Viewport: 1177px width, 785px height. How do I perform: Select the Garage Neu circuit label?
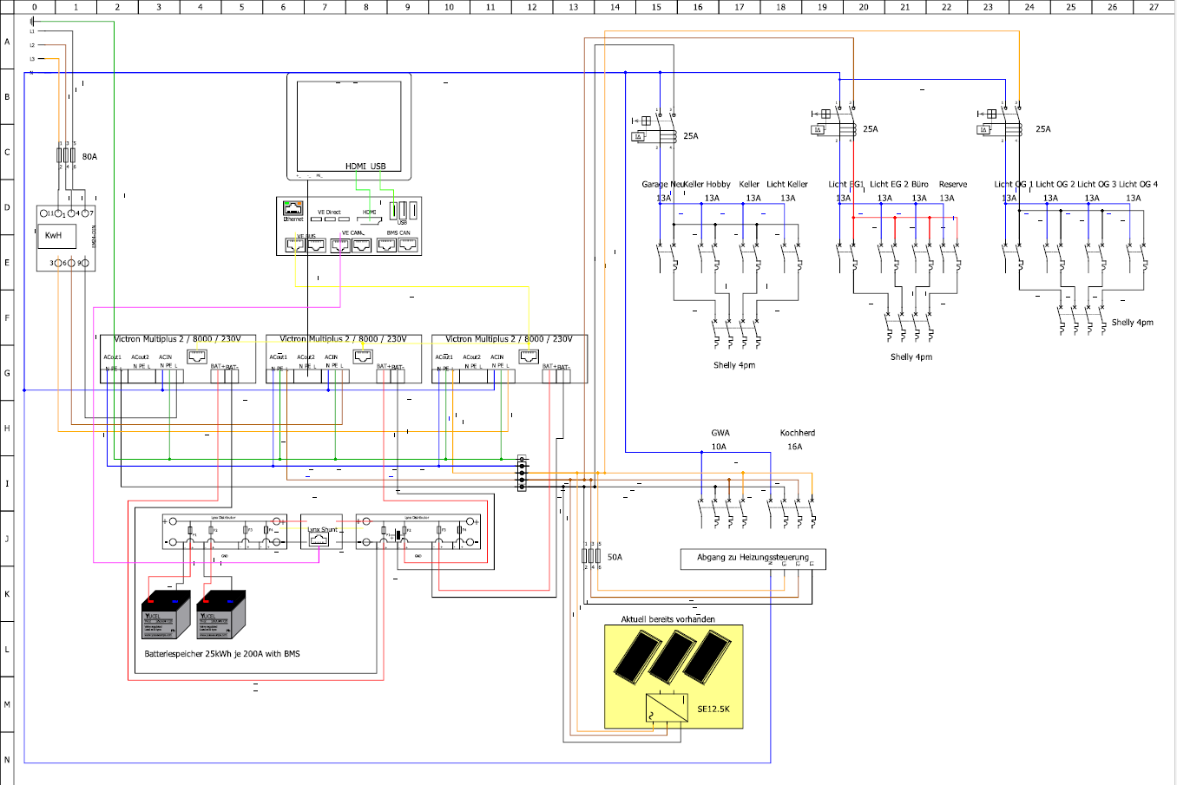pyautogui.click(x=662, y=184)
